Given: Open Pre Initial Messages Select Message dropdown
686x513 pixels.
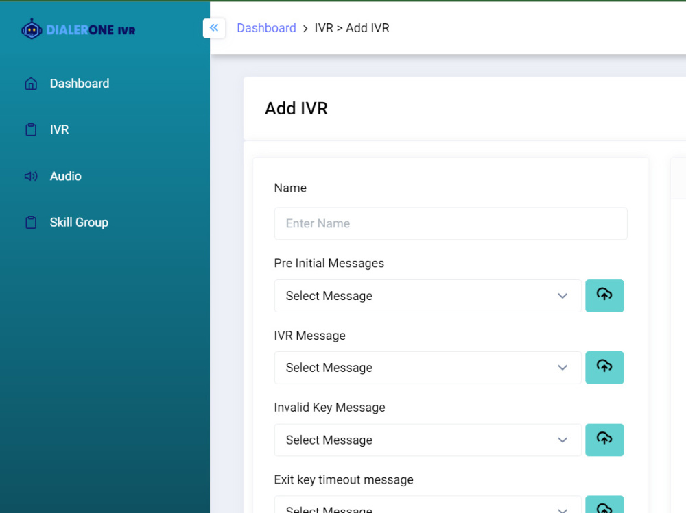Looking at the screenshot, I should (428, 296).
